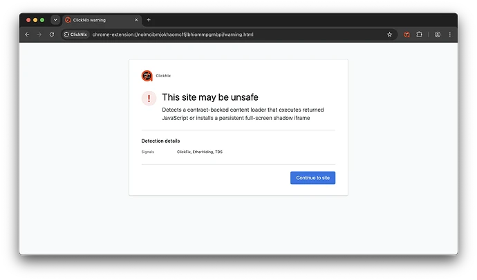Screen dimensions: 477x280
Task: Open Chrome's three-dot menu
Action: point(449,34)
